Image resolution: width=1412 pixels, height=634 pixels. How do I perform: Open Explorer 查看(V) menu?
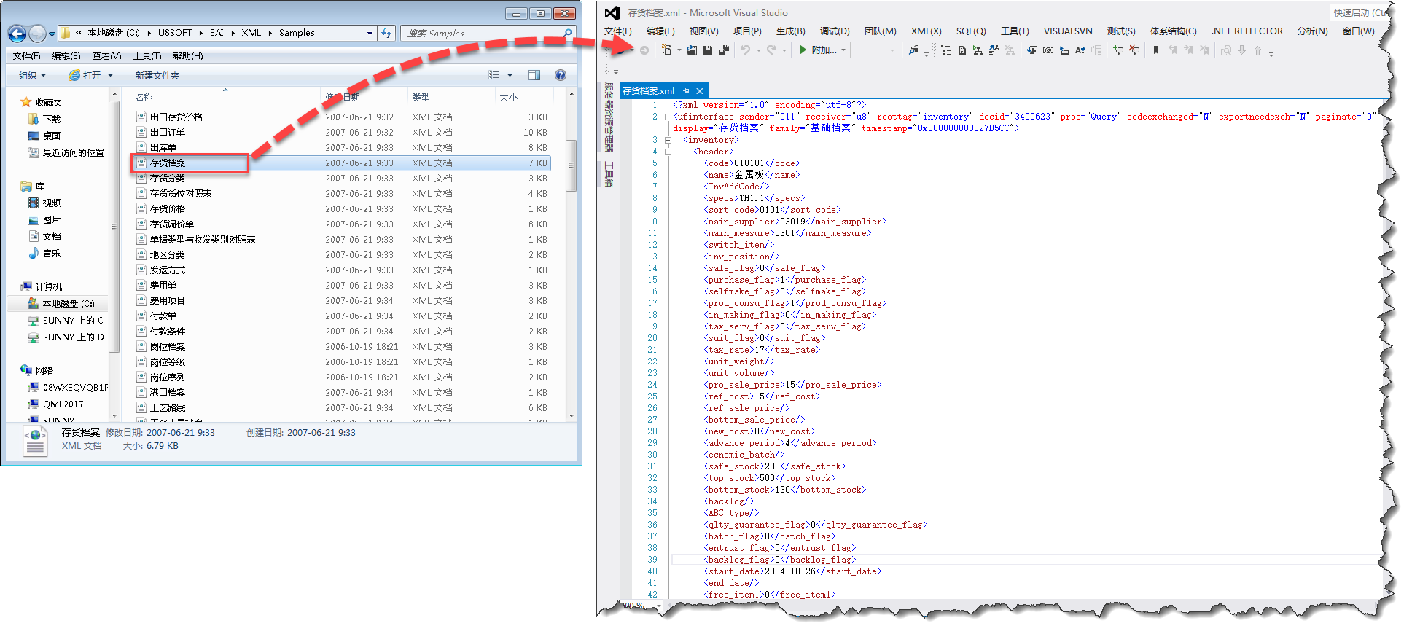[106, 56]
